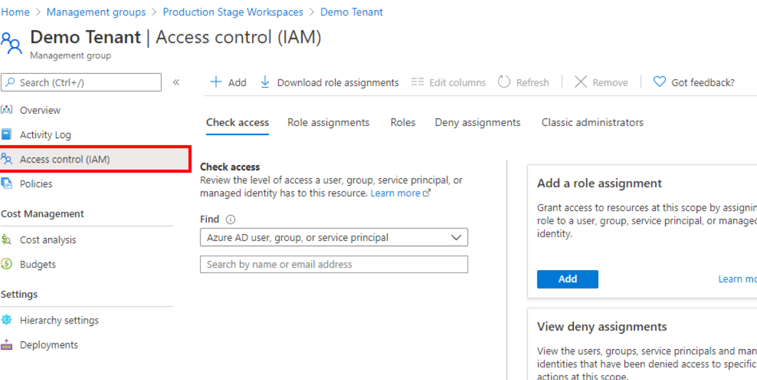The width and height of the screenshot is (757, 380).
Task: Click the Edit columns icon
Action: point(417,82)
